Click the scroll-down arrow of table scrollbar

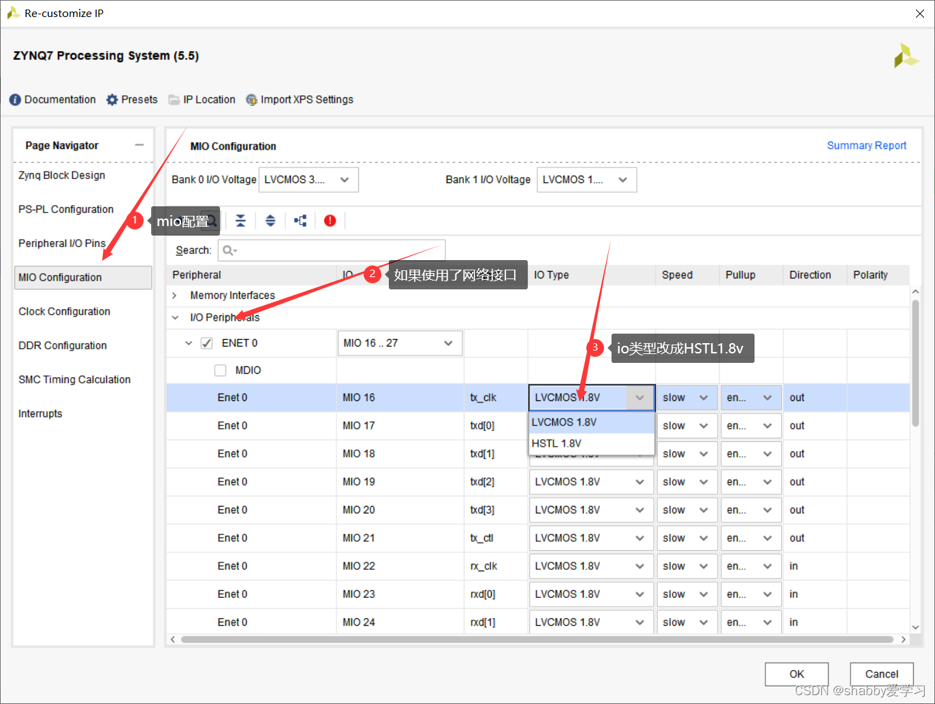(x=915, y=627)
